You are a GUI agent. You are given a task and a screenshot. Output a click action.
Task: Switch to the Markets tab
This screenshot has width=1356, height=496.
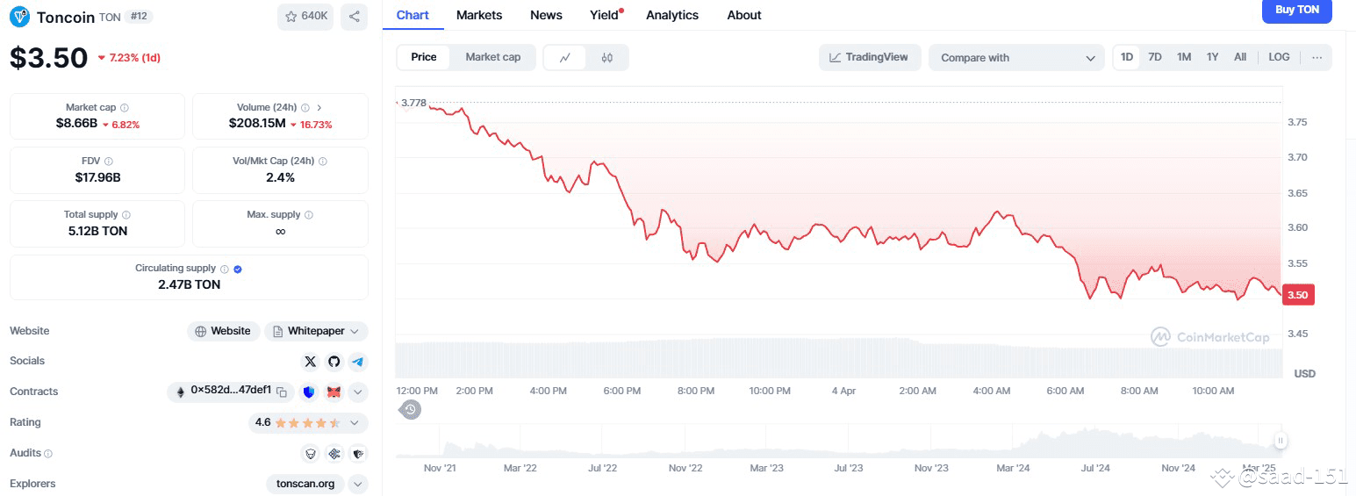pyautogui.click(x=479, y=15)
